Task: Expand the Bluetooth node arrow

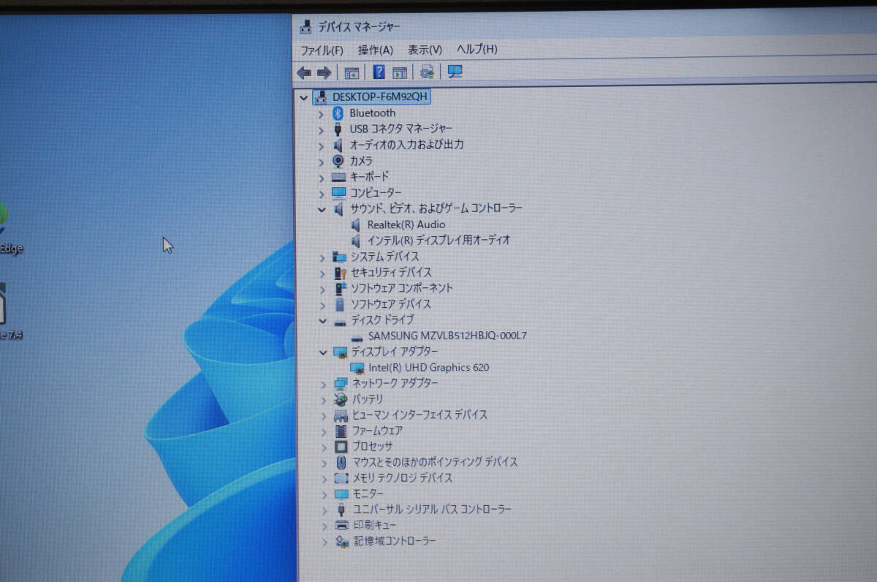Action: point(320,113)
